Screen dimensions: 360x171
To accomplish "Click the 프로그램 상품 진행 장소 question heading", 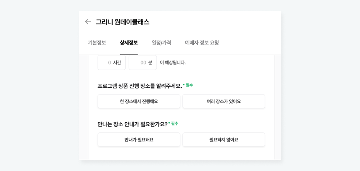I will [x=140, y=86].
